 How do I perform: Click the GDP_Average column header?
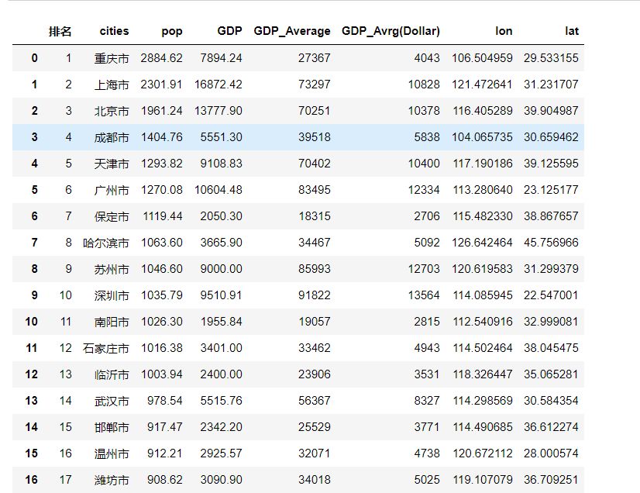292,31
